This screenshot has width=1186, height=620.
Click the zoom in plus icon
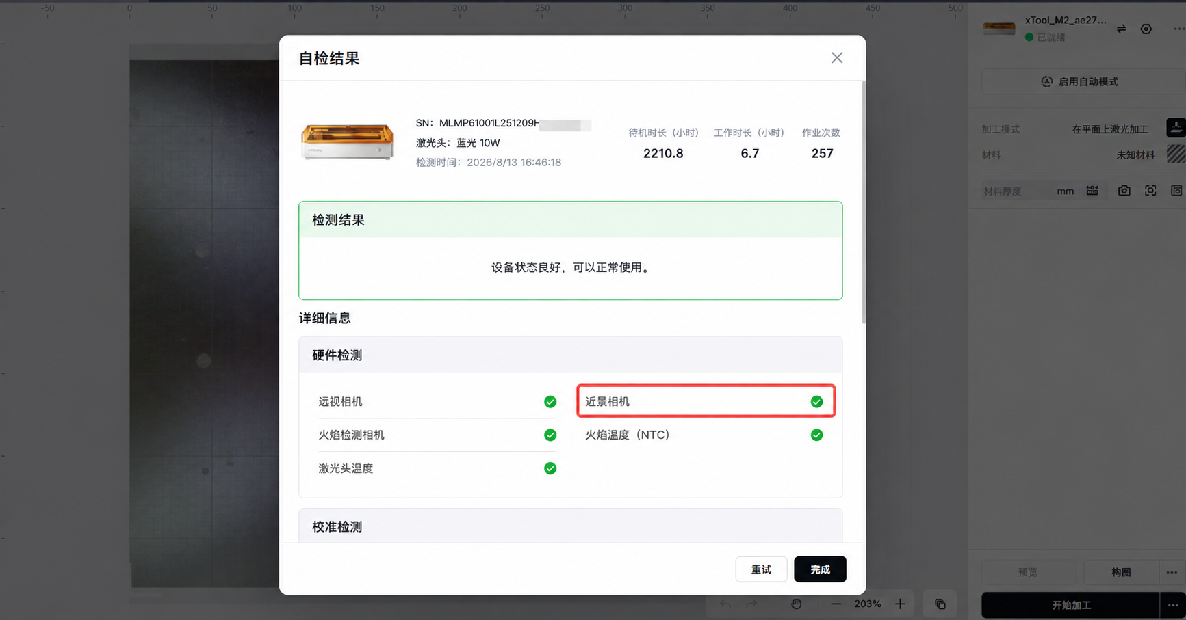pyautogui.click(x=900, y=604)
